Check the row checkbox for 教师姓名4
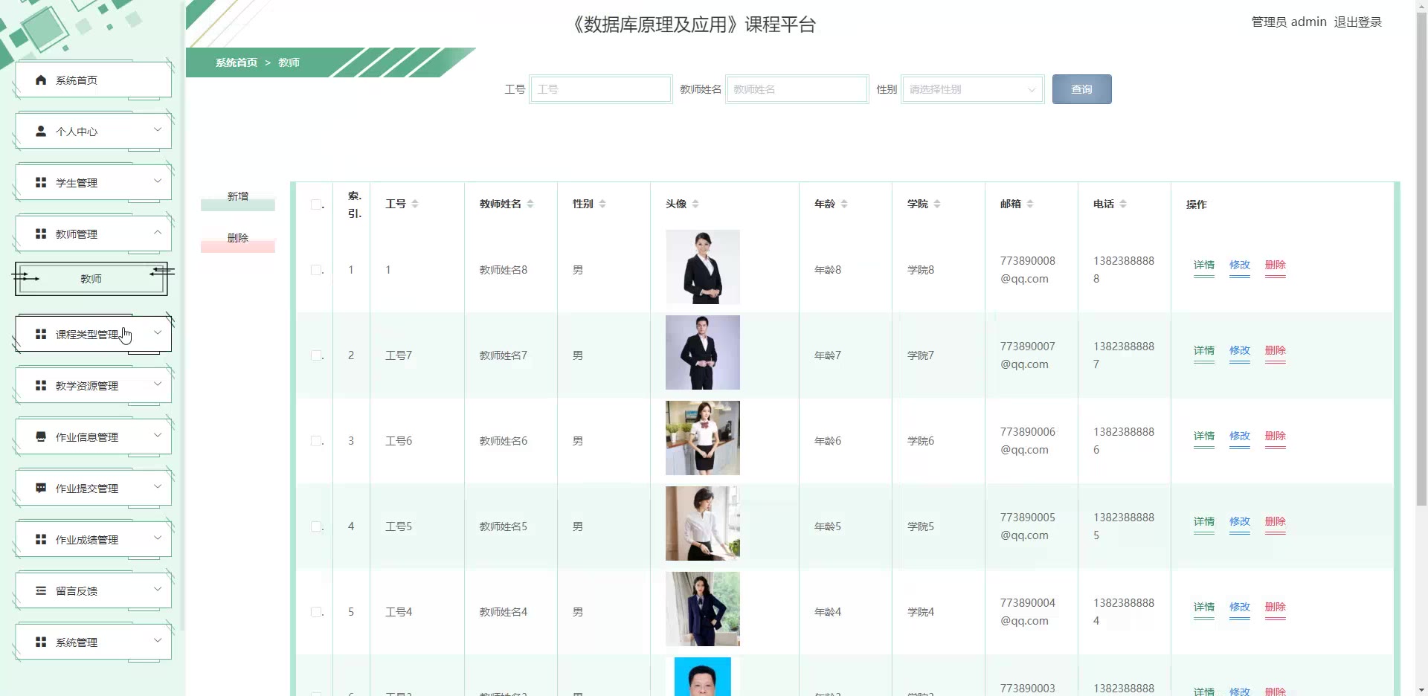The width and height of the screenshot is (1428, 696). pos(316,612)
